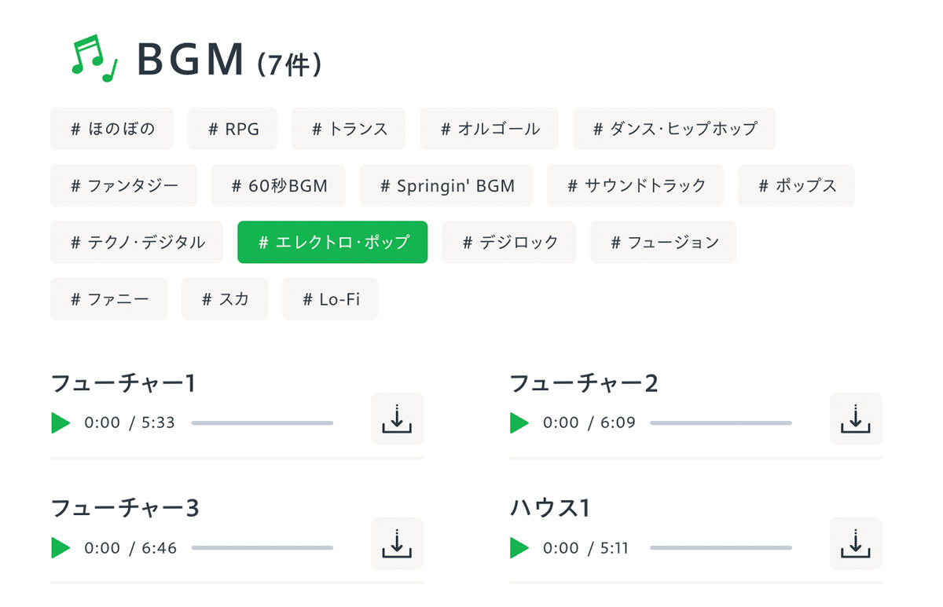The image size is (943, 607).
Task: Filter by the サウンドトラック tag
Action: [x=636, y=185]
